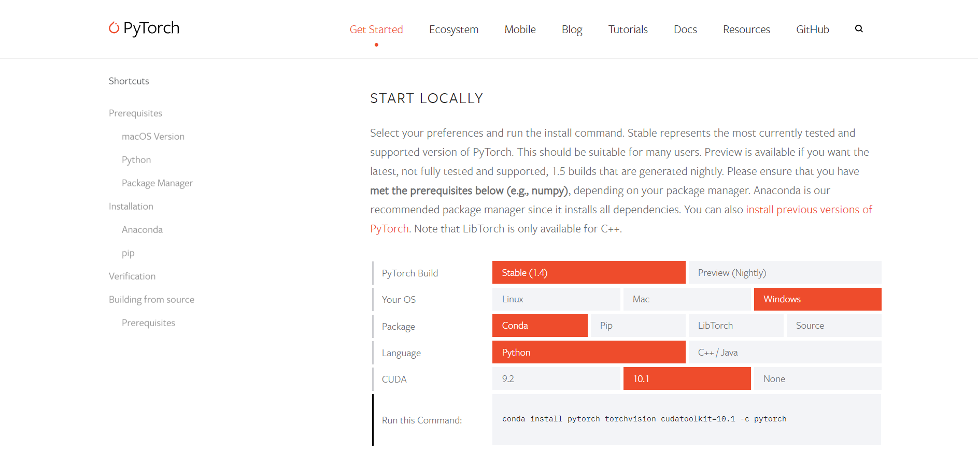Click the PyTorch flame logo
This screenshot has height=469, width=978.
pyautogui.click(x=114, y=28)
